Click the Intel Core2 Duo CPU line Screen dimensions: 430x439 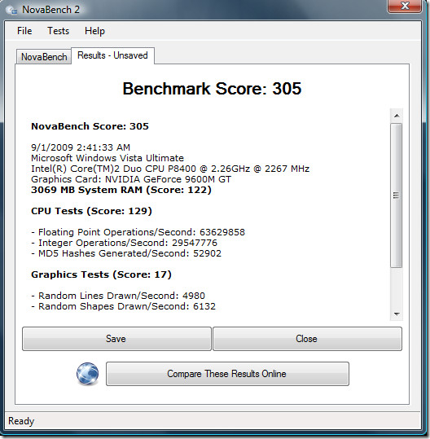click(x=170, y=169)
